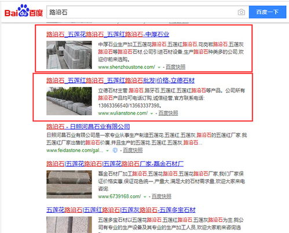This screenshot has height=233, width=289.
Task: Expand dropdown arrow beside wulianstone.com
Action: (152, 114)
